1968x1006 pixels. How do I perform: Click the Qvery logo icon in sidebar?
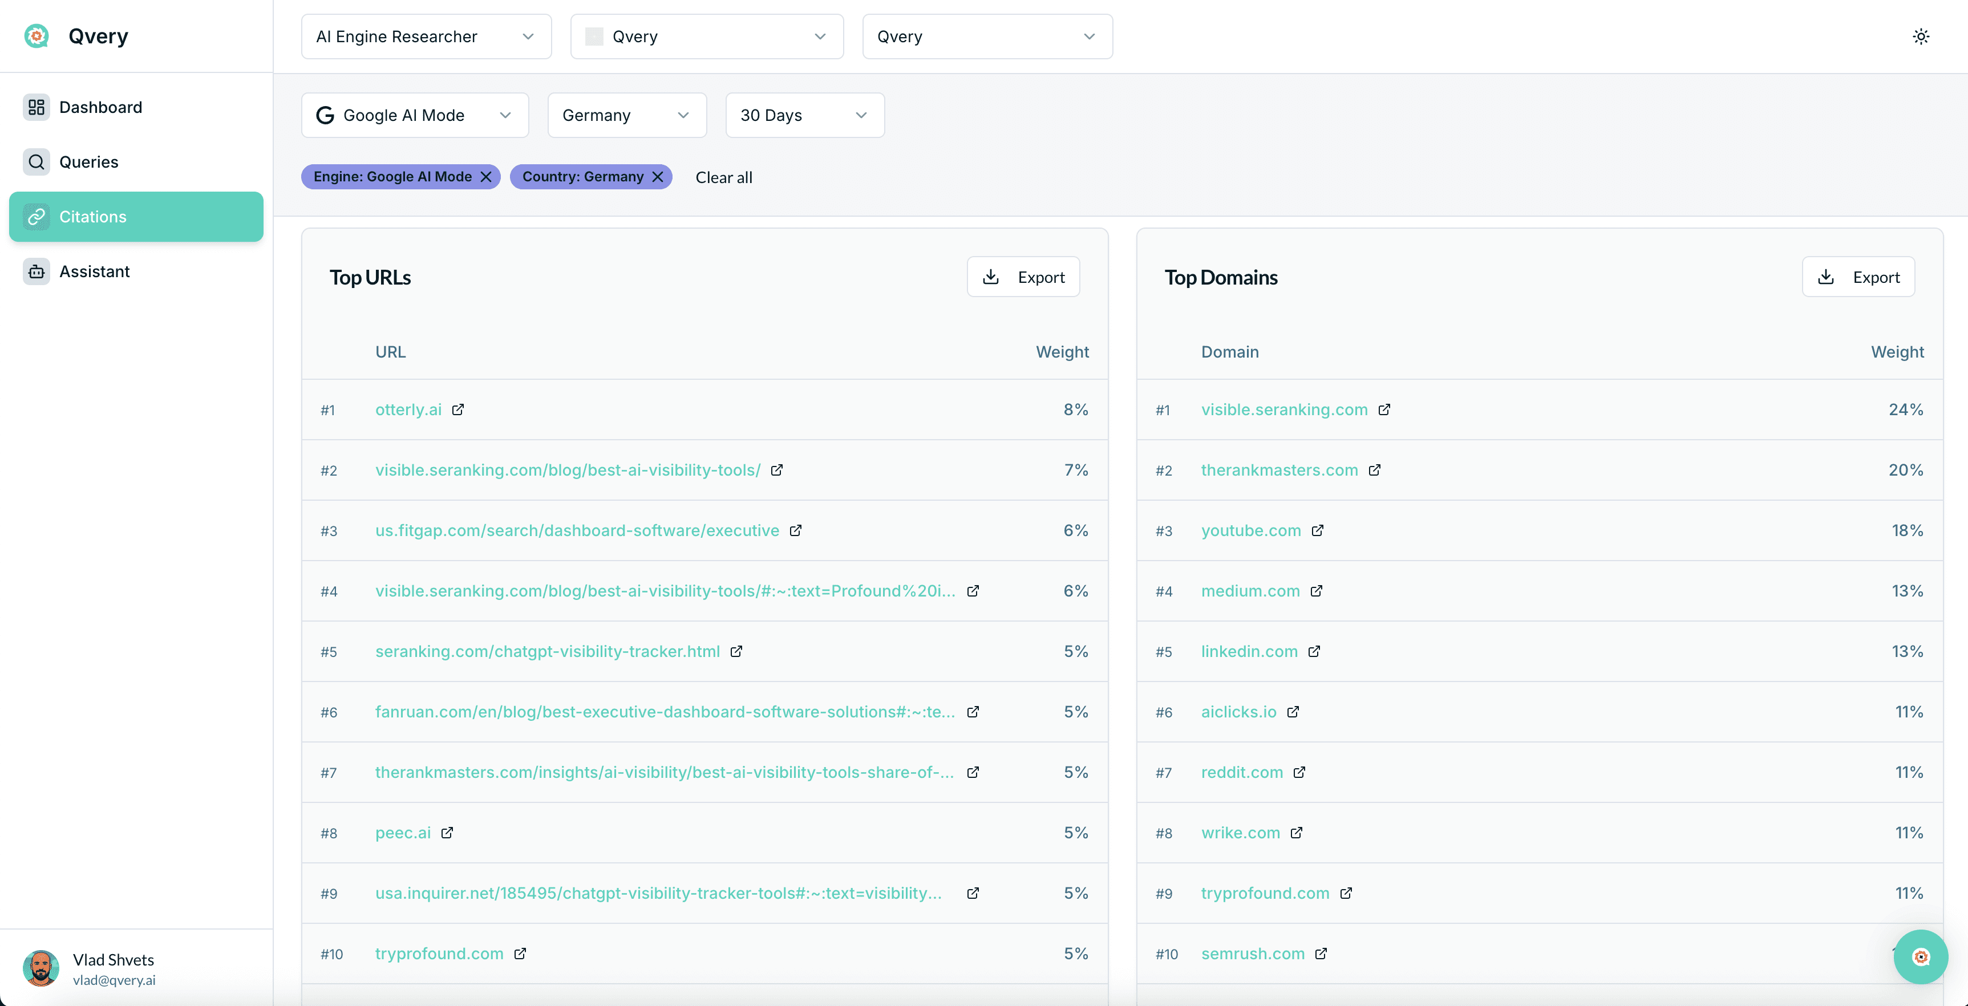tap(36, 36)
